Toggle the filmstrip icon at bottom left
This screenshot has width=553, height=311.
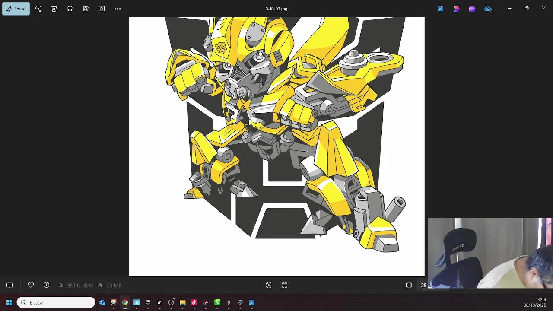(10, 285)
